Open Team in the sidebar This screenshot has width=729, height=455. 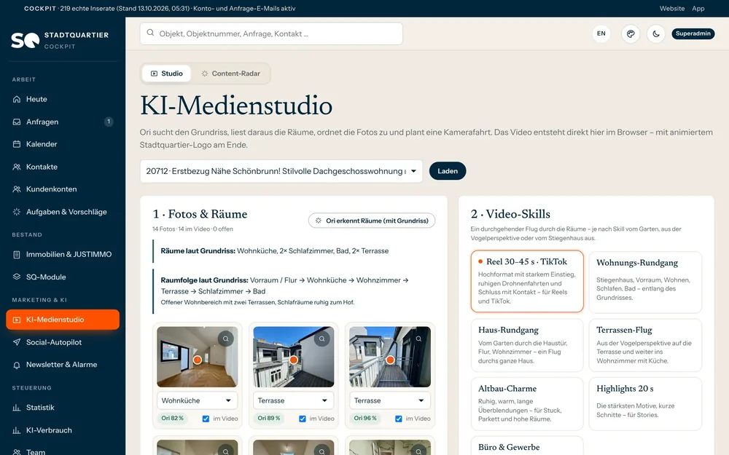63,451
